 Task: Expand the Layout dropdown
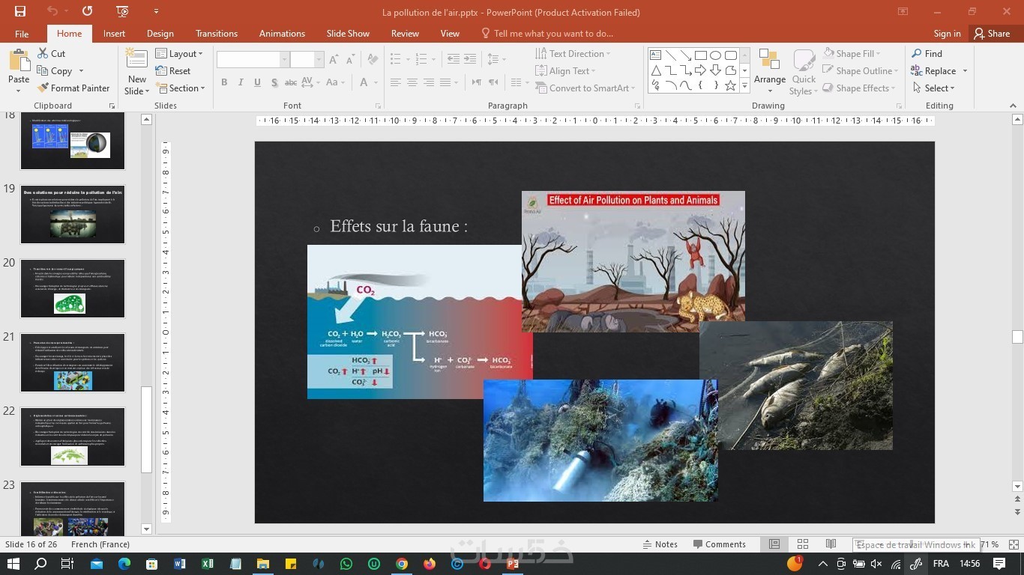tap(179, 54)
